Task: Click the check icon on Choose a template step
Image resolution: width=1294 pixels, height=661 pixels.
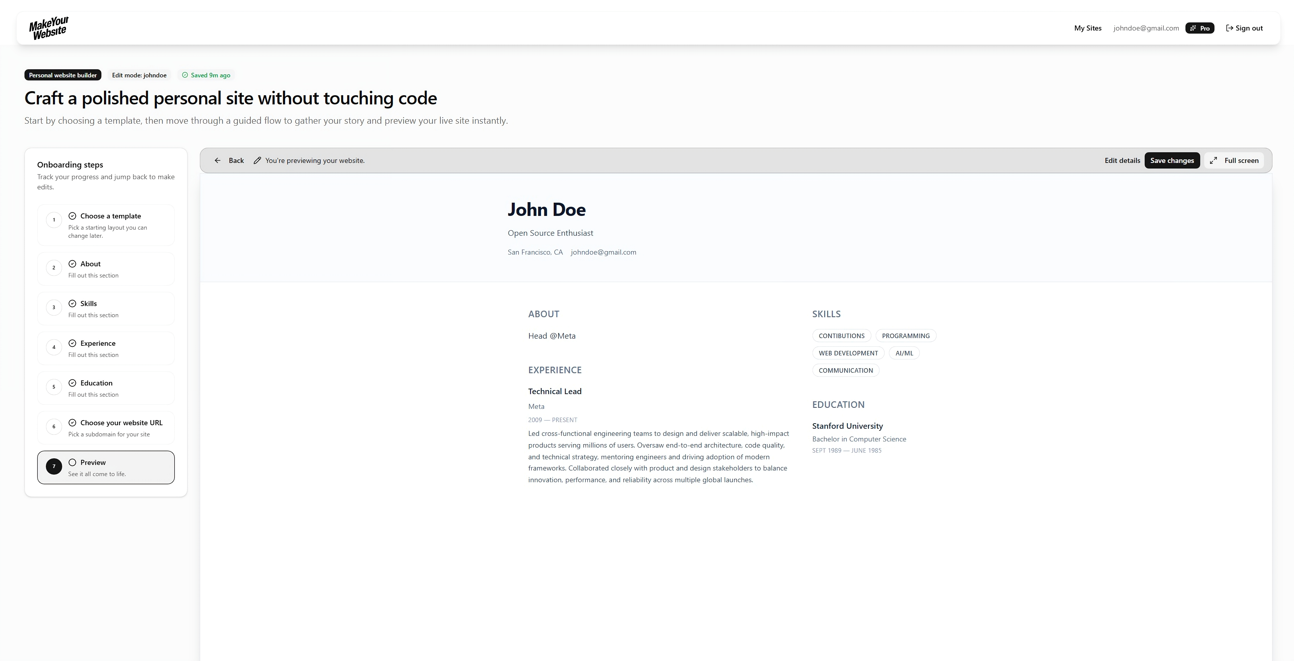Action: (x=72, y=216)
